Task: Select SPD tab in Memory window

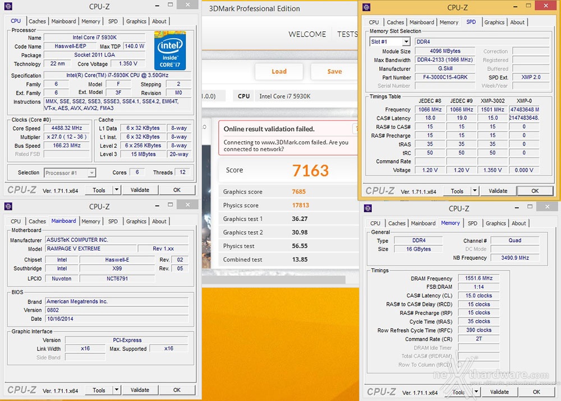Action: point(472,223)
